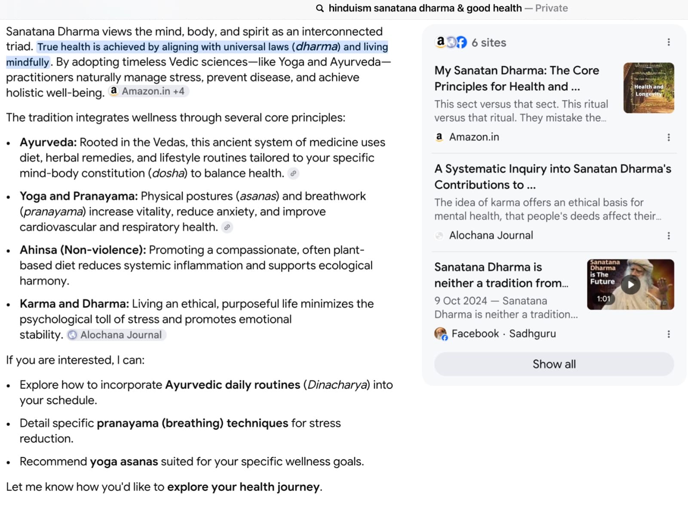Open My Sanatan Dharma Core Principles result title

tap(516, 78)
